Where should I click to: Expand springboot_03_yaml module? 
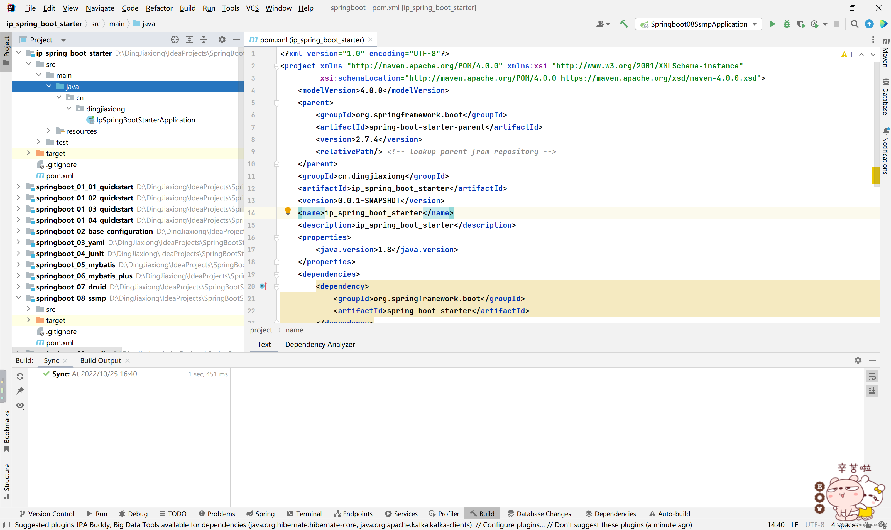(19, 242)
